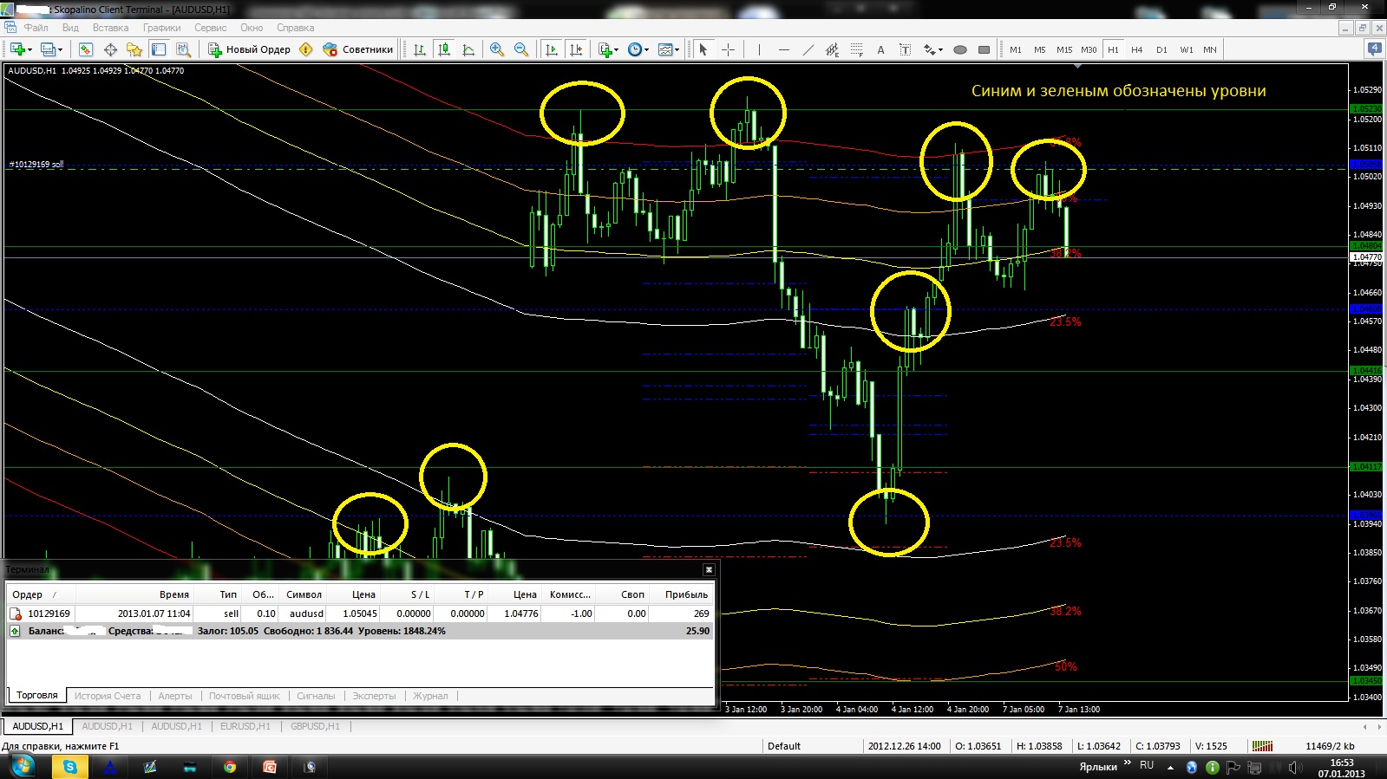Open the add indicators icon
Screen dimensions: 1387x779
tap(605, 49)
